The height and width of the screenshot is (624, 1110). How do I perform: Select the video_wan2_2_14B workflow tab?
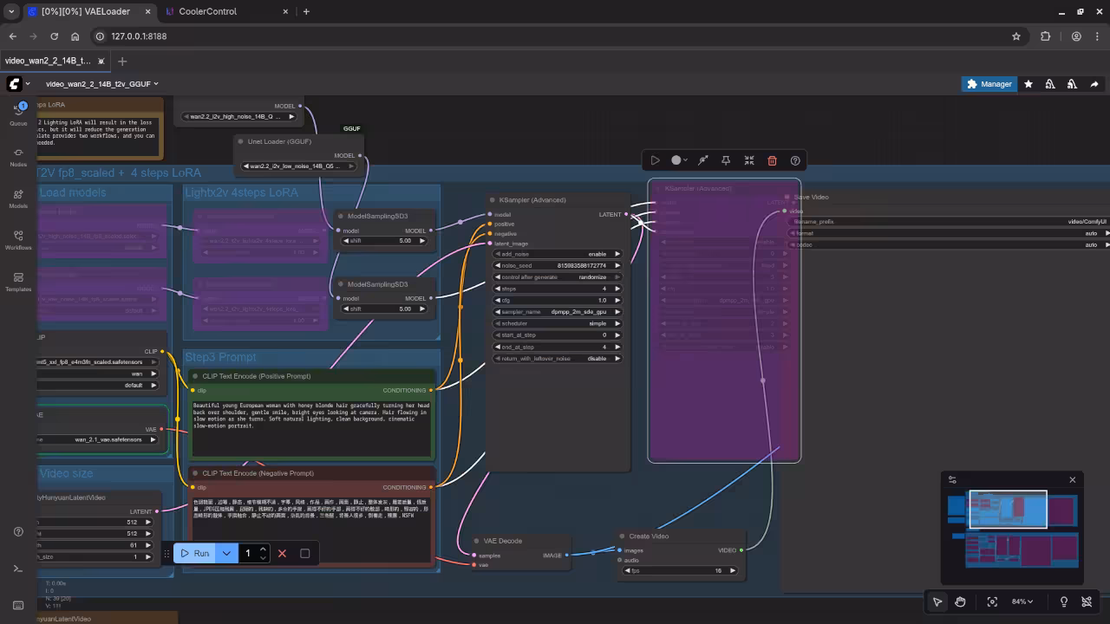click(48, 61)
